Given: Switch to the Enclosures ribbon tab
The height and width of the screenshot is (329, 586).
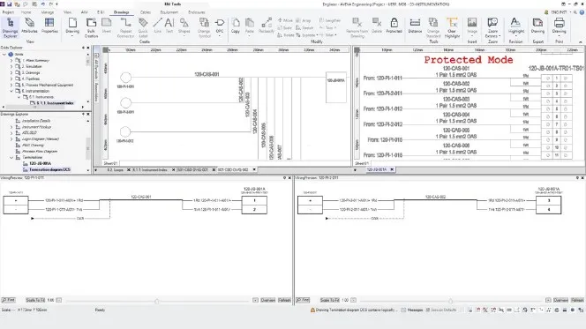Looking at the screenshot, I should [x=197, y=12].
